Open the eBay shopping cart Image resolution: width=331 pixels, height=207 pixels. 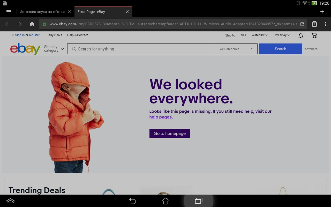[x=314, y=35]
